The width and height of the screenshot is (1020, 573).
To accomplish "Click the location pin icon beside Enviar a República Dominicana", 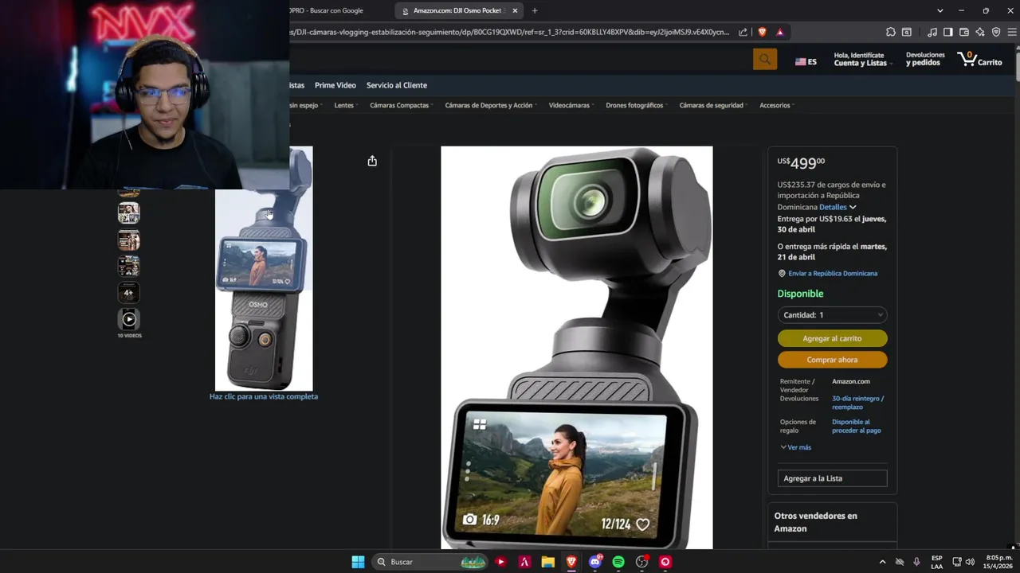I will (x=782, y=273).
